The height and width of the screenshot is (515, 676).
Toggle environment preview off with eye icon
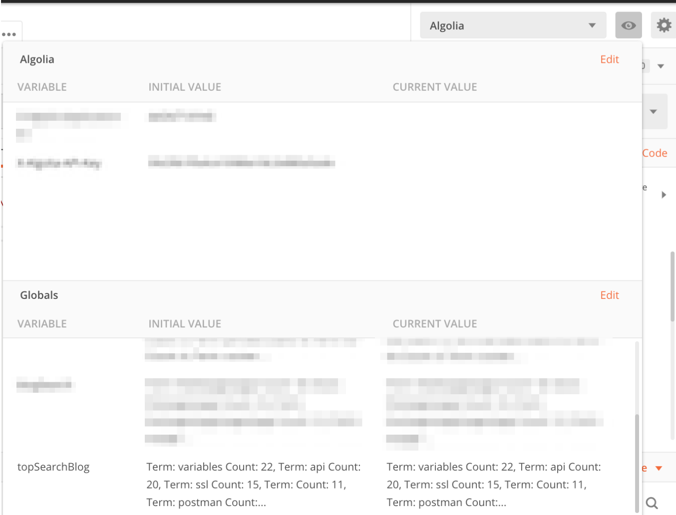pyautogui.click(x=629, y=25)
